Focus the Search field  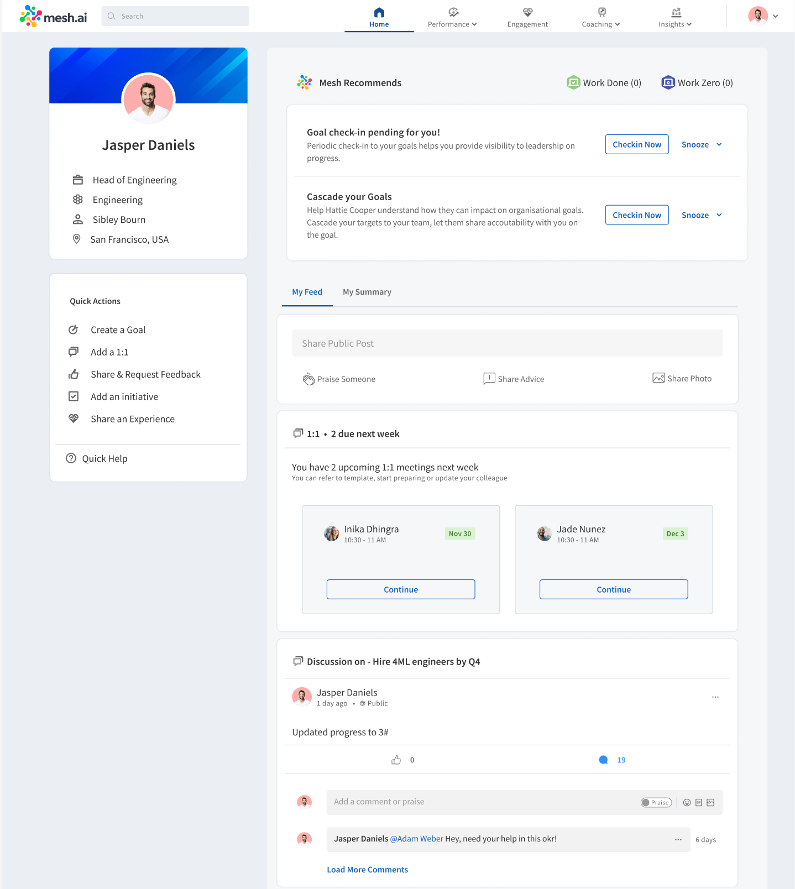point(175,16)
